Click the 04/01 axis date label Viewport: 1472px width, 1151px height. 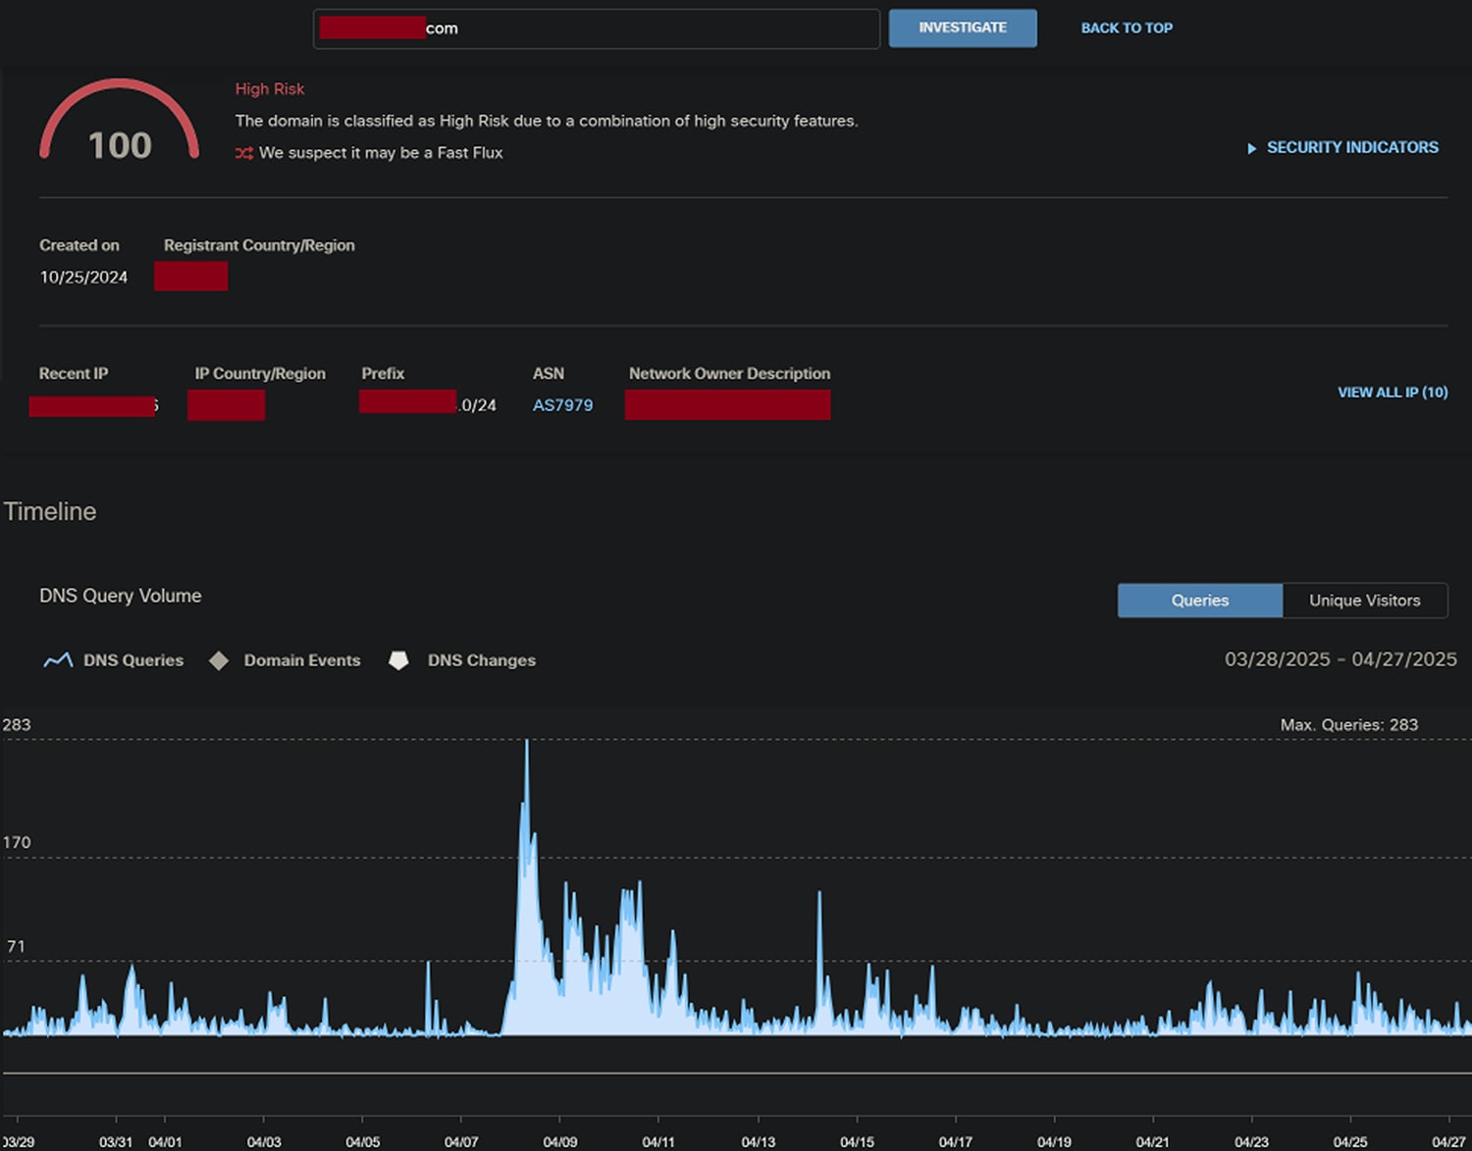(x=165, y=1142)
